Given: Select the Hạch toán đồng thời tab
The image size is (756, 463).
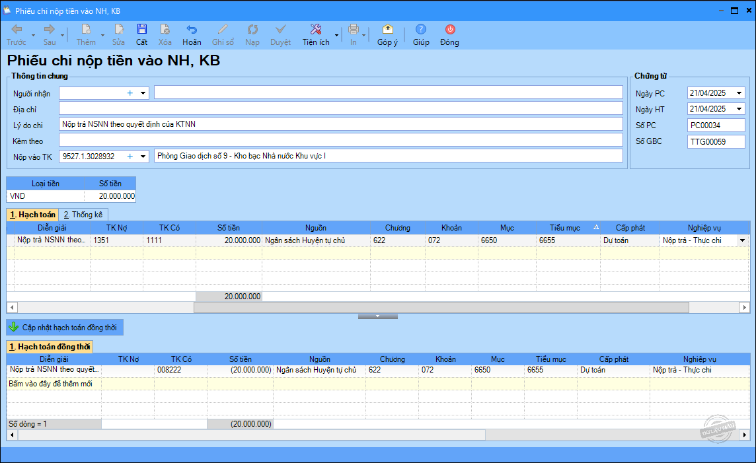Looking at the screenshot, I should coord(50,346).
